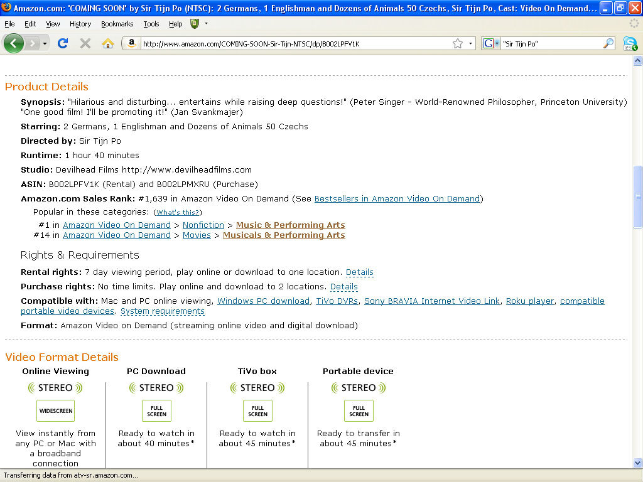Click the Amazon site favicon in address bar
The height and width of the screenshot is (482, 643).
point(132,43)
